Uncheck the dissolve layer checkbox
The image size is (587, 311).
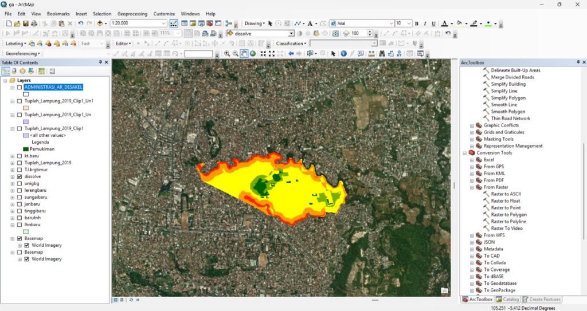click(x=19, y=177)
